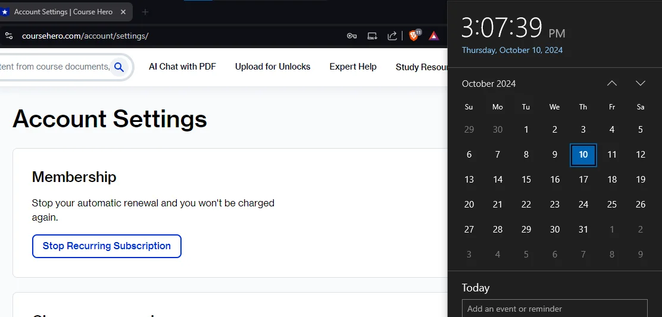This screenshot has width=662, height=317.
Task: Click the search magnifier button
Action: [119, 67]
